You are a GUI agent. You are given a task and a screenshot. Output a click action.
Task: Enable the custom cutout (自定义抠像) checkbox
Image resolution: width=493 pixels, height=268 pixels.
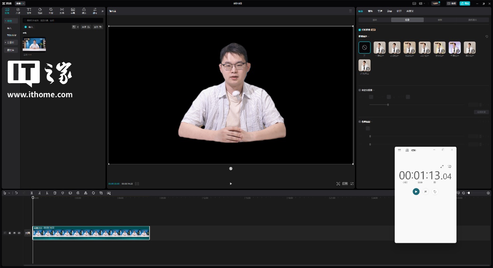click(360, 90)
